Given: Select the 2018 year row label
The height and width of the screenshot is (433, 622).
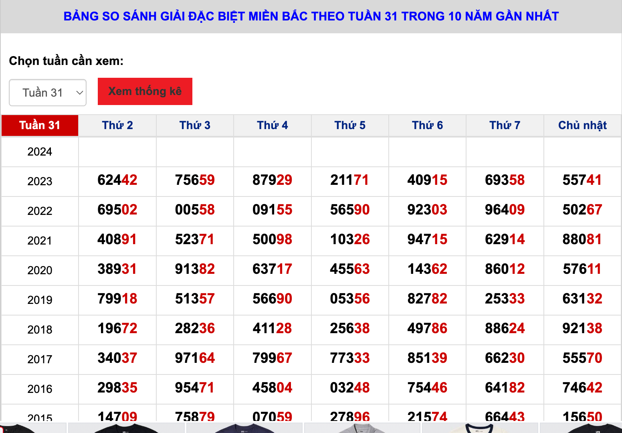Looking at the screenshot, I should click(40, 330).
